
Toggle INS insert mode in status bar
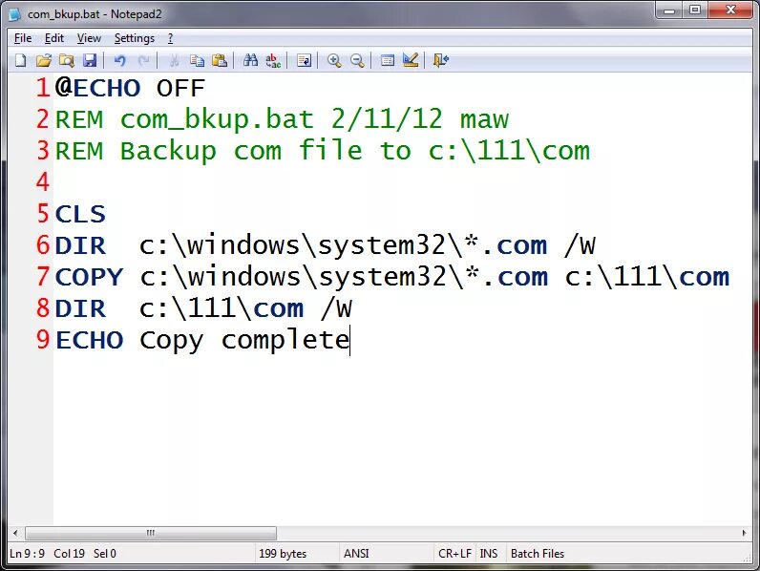point(489,554)
